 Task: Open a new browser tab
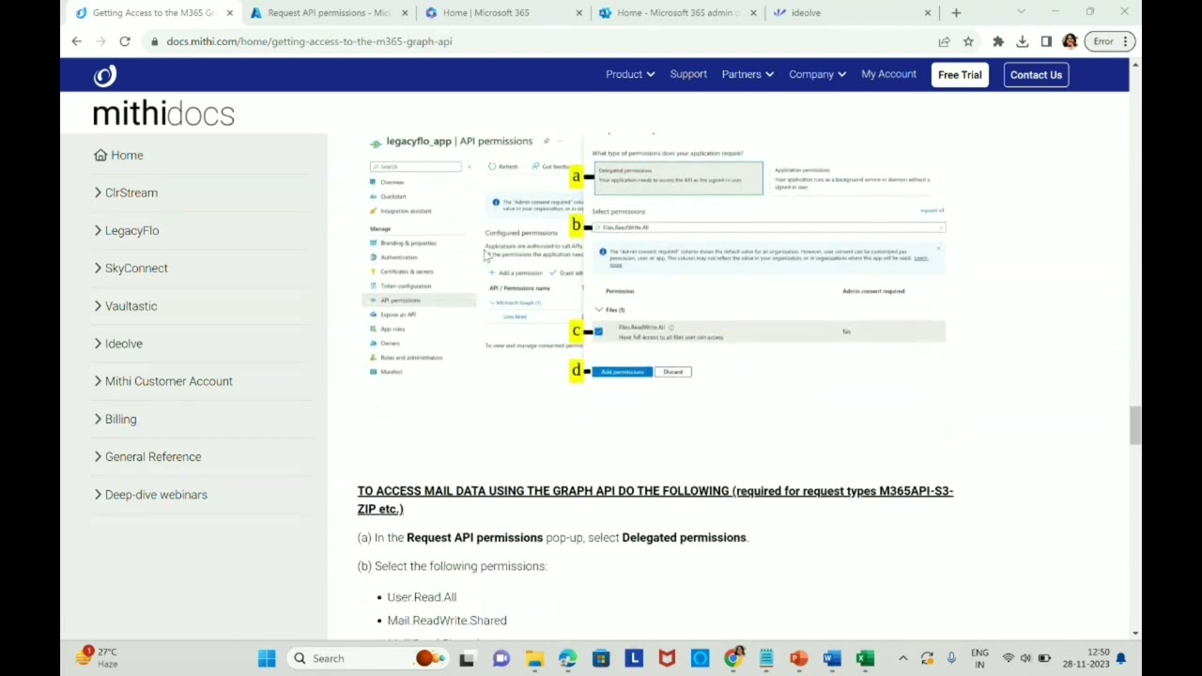coord(956,13)
